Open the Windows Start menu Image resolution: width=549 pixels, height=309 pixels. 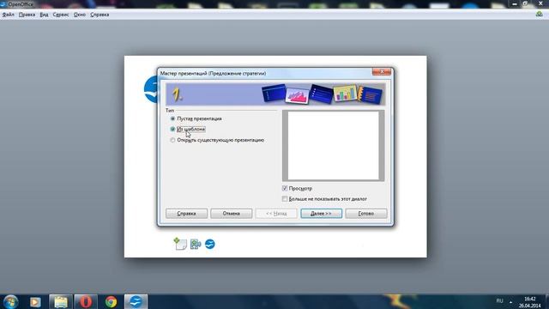point(10,301)
